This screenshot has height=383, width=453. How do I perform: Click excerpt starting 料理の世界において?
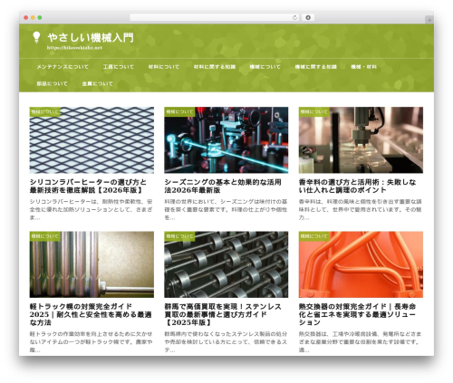point(226,209)
